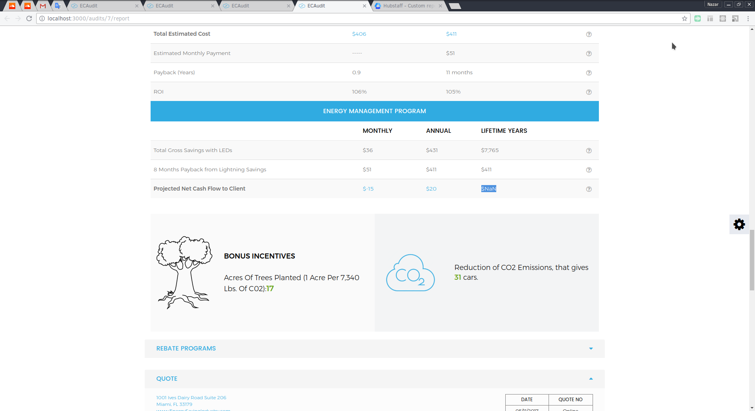
Task: Click help icon for Estimated Monthly Payment row
Action: click(589, 53)
